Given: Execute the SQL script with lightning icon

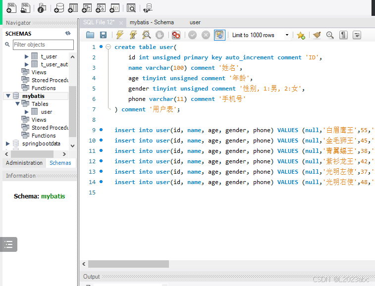Looking at the screenshot, I should [x=120, y=35].
